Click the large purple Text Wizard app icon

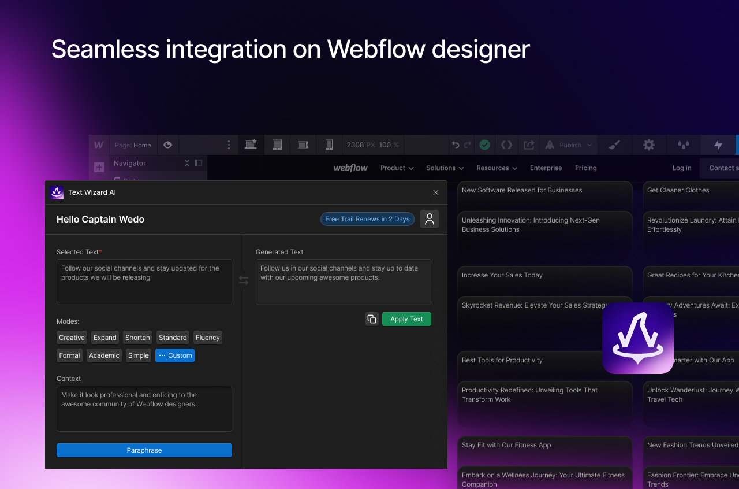[638, 338]
